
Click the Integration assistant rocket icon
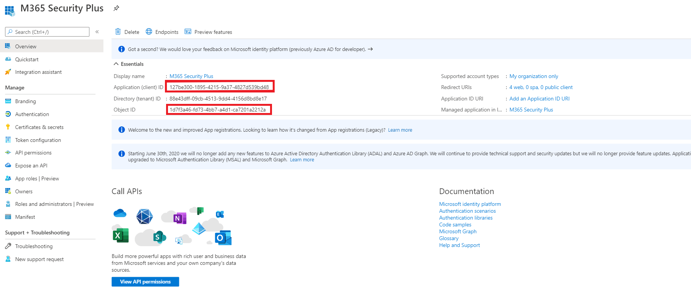8,72
